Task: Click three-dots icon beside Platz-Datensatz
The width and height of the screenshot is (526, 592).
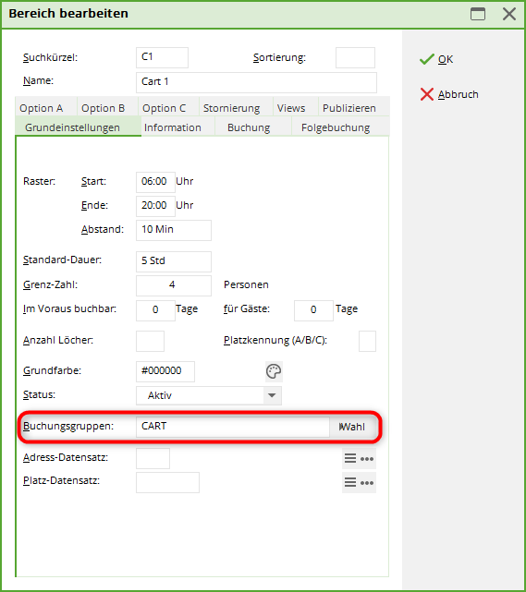Action: pyautogui.click(x=367, y=483)
